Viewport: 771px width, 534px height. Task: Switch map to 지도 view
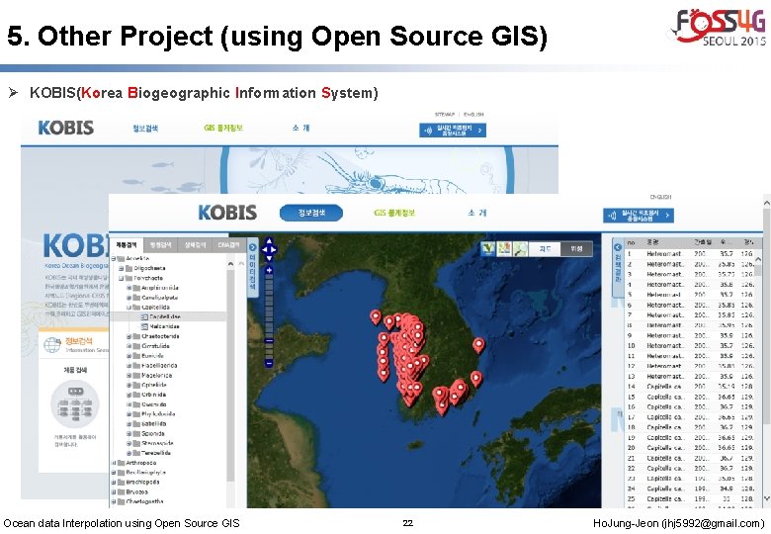click(x=545, y=249)
